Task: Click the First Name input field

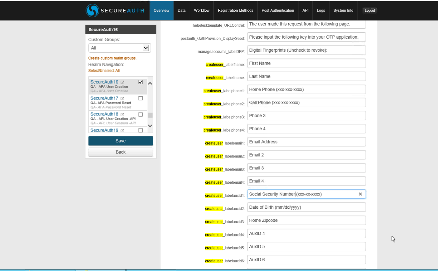Action: (306, 63)
